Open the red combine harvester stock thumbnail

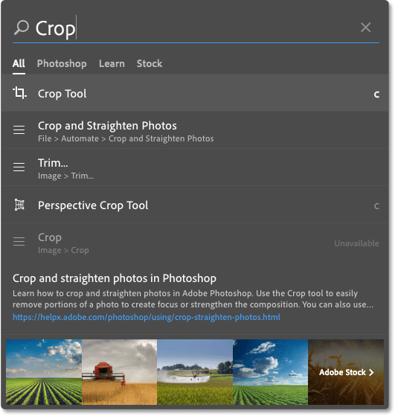click(x=119, y=372)
